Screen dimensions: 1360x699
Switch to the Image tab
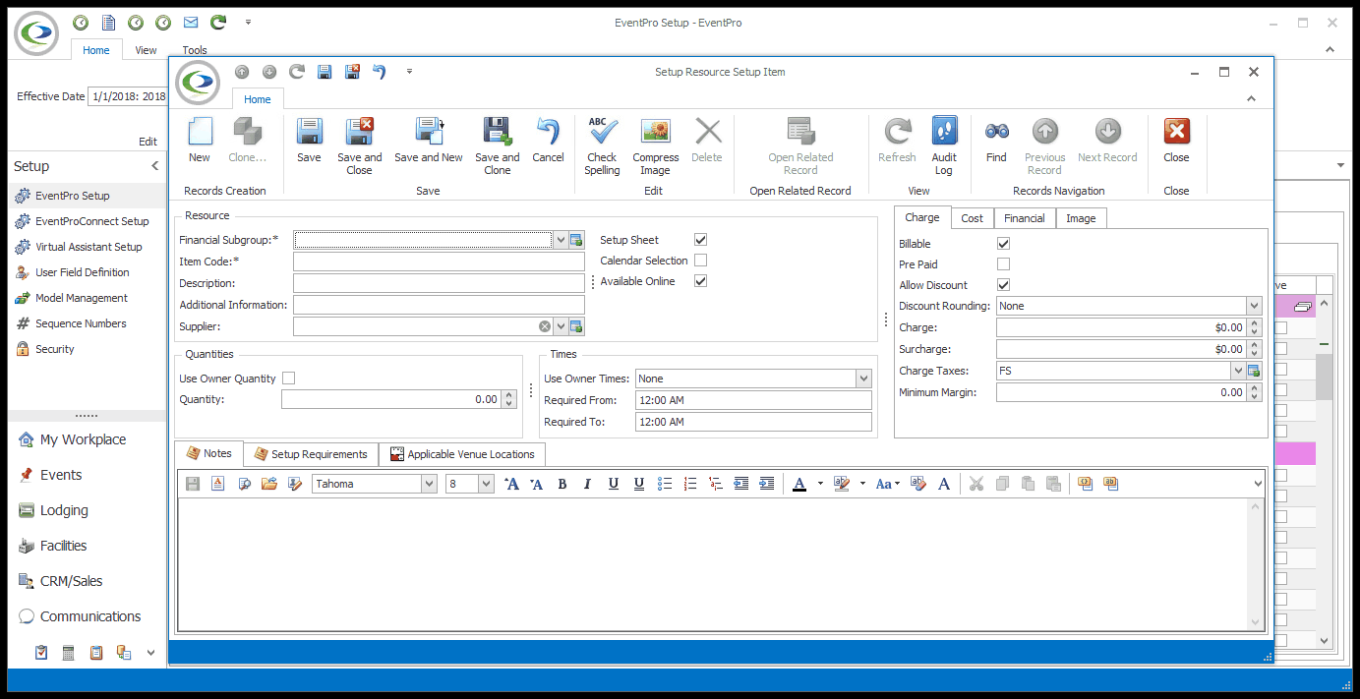coord(1081,218)
